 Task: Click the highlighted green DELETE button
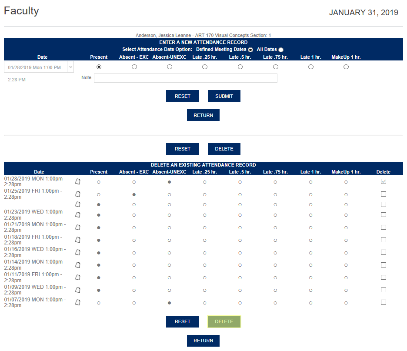click(x=224, y=321)
